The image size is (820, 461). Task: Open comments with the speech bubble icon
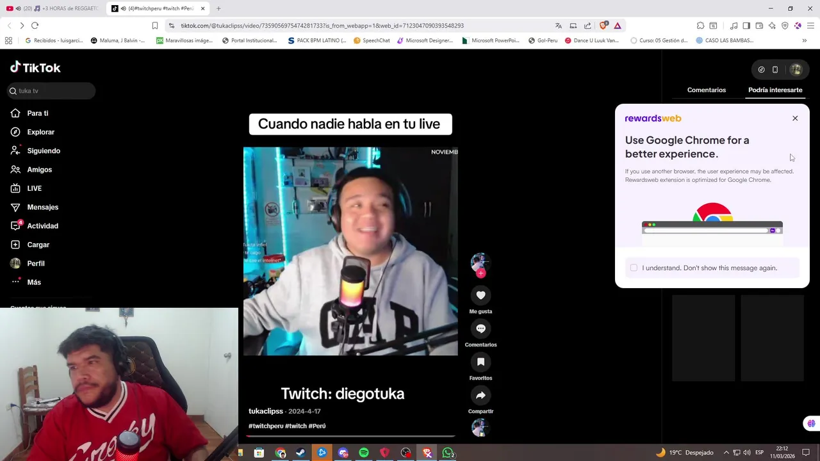[x=480, y=328]
